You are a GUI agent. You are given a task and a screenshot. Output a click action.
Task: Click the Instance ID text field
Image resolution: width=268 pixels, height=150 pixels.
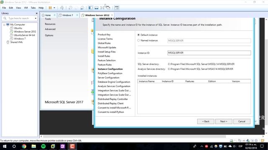point(209,53)
